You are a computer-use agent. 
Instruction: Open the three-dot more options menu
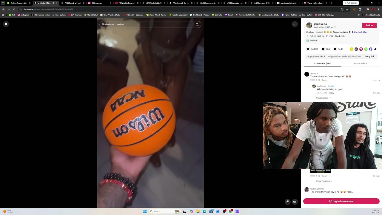[295, 24]
